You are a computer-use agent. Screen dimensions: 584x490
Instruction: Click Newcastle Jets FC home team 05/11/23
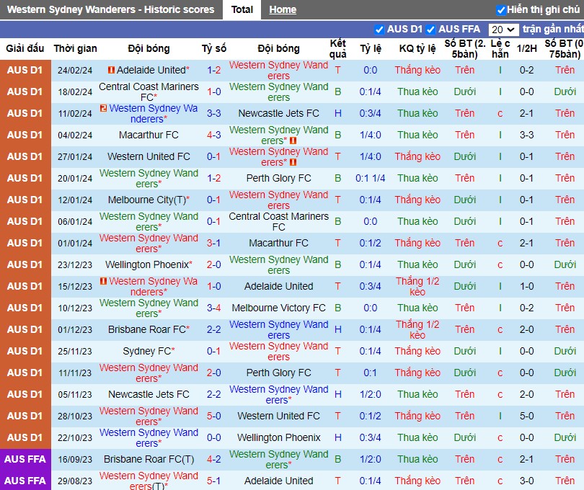tap(149, 394)
